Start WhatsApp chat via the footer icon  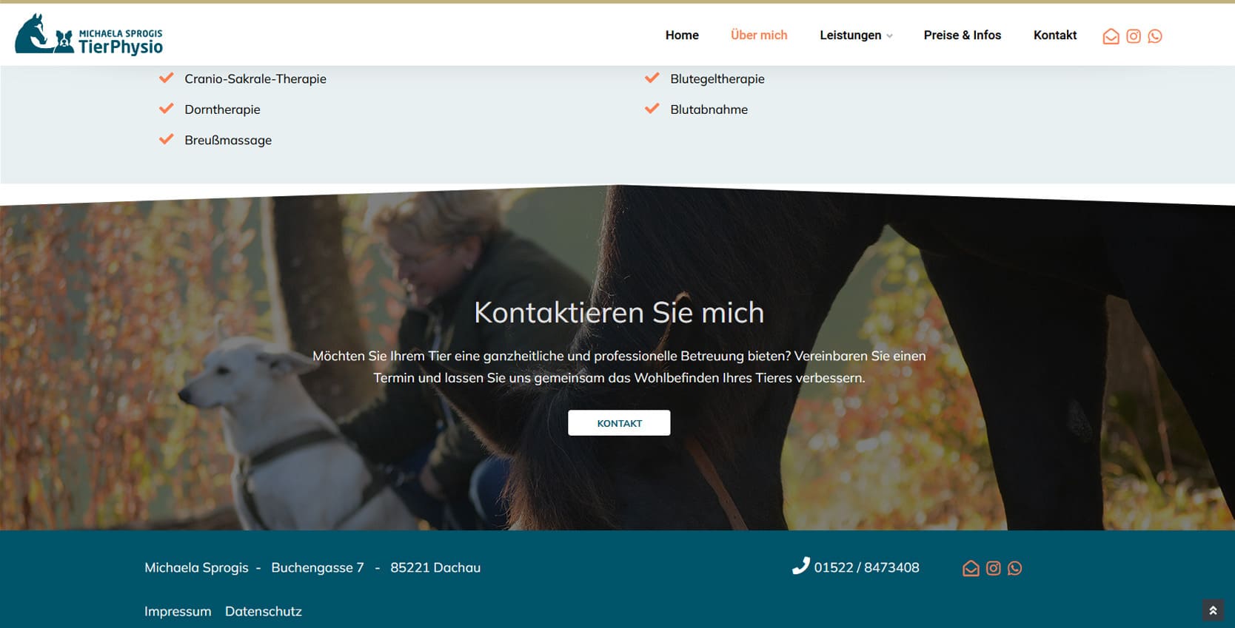(x=1014, y=568)
